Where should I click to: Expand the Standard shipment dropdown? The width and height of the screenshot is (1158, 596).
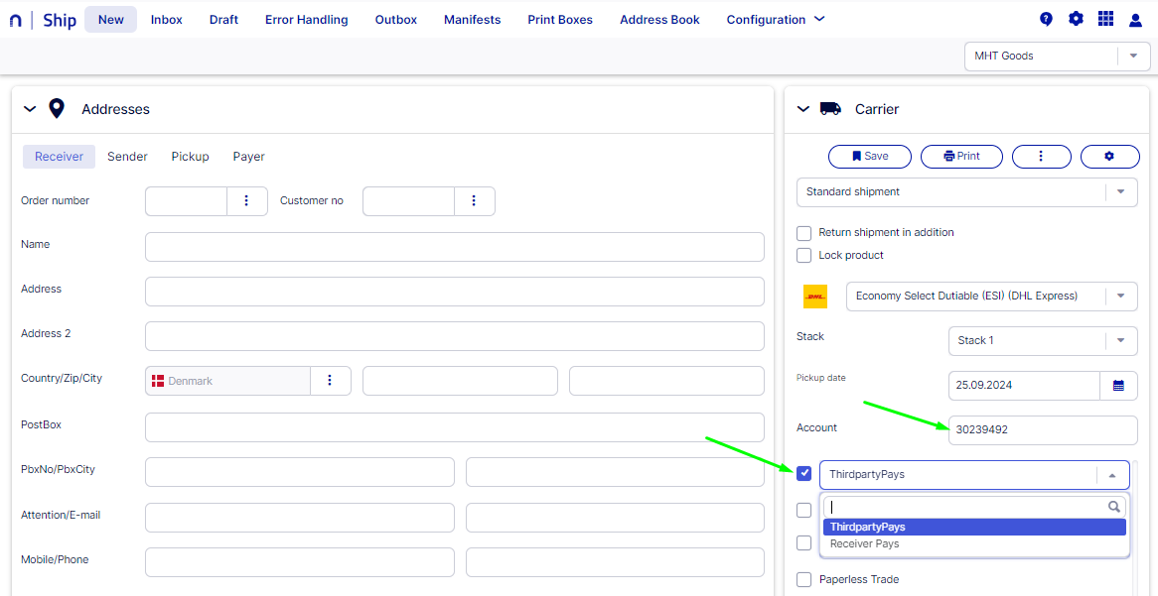tap(1120, 192)
